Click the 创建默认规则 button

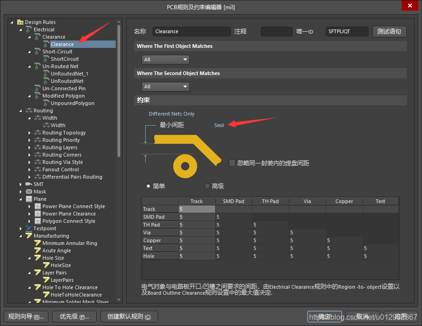[x=129, y=317]
